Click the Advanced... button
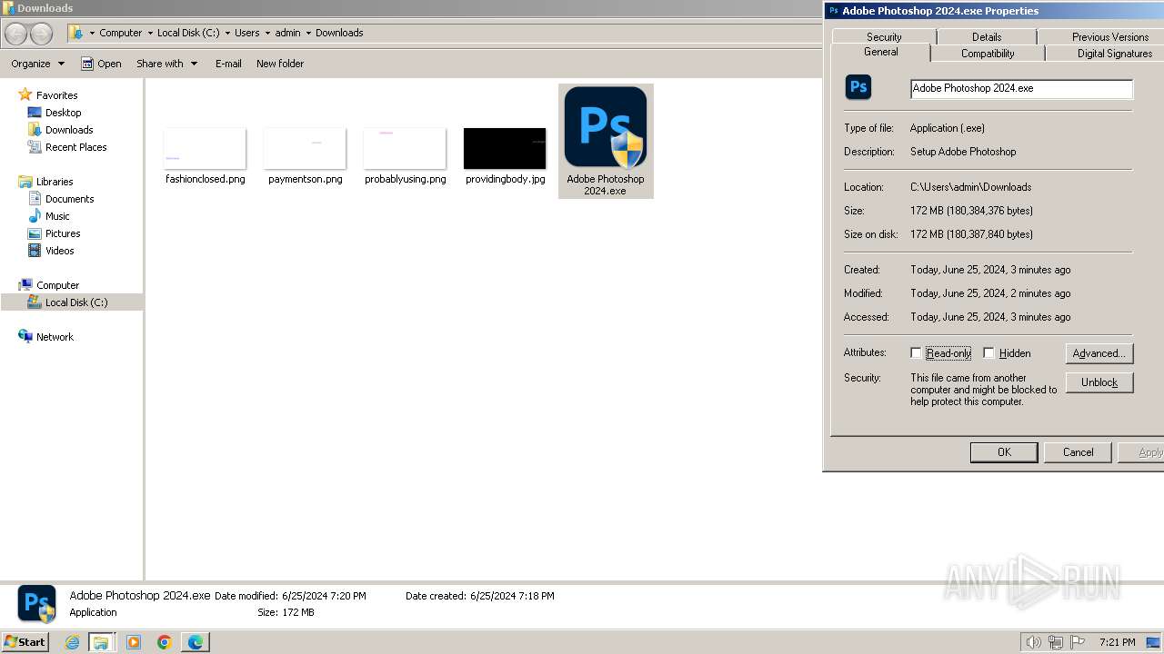The image size is (1164, 654). [1099, 353]
